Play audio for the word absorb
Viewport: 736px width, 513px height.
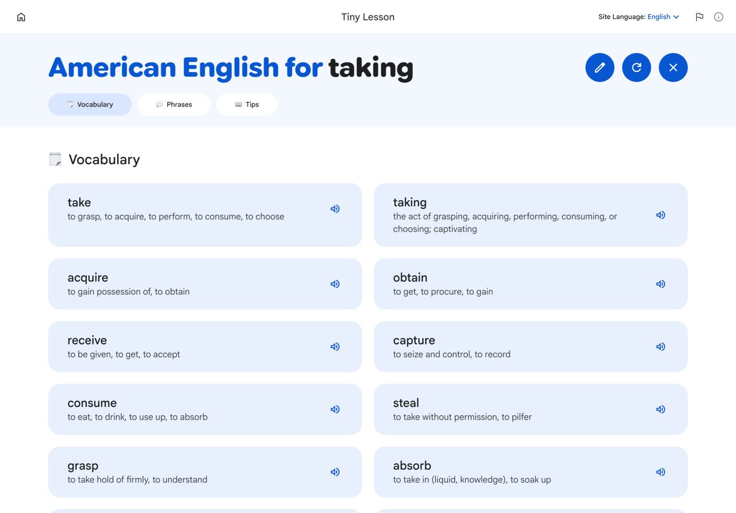(x=661, y=472)
